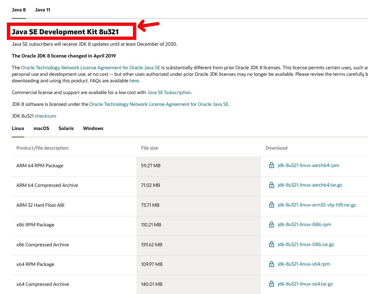Viewport: 368px width, 294px height.
Task: Click 'x86 Compressed Archive' row label
Action: click(43, 245)
